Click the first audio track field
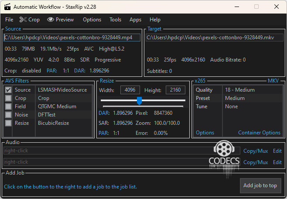The image size is (287, 199). click(x=122, y=151)
